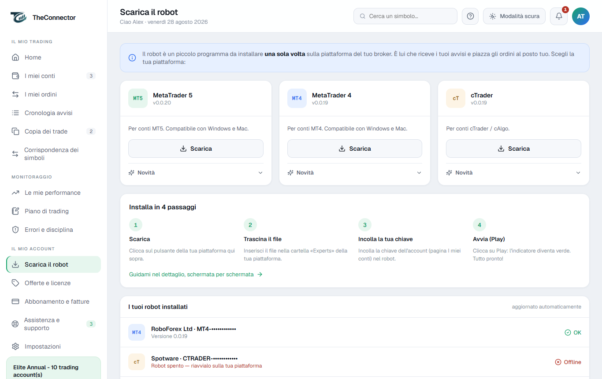This screenshot has height=379, width=602.
Task: Open the notifications bell icon
Action: (x=559, y=16)
